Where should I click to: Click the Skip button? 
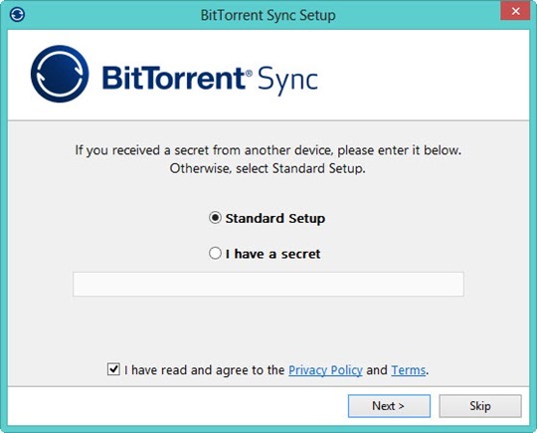pyautogui.click(x=480, y=406)
